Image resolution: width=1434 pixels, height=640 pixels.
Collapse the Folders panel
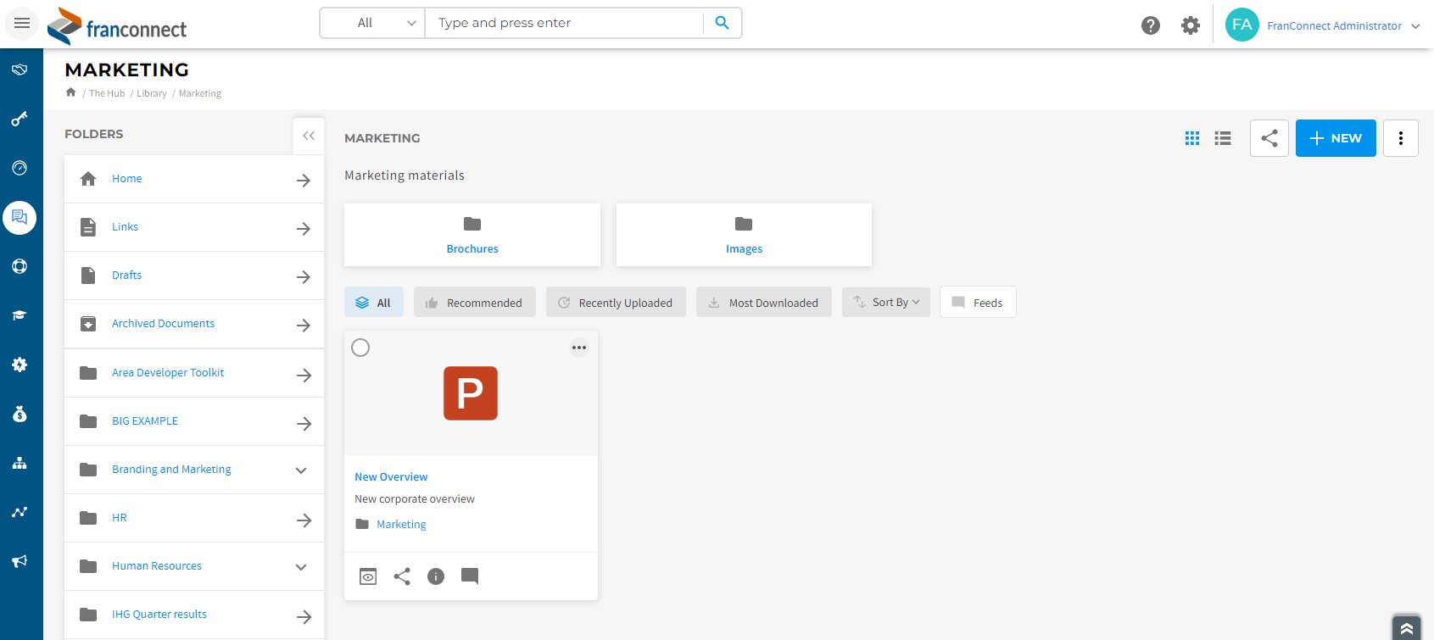(x=309, y=136)
